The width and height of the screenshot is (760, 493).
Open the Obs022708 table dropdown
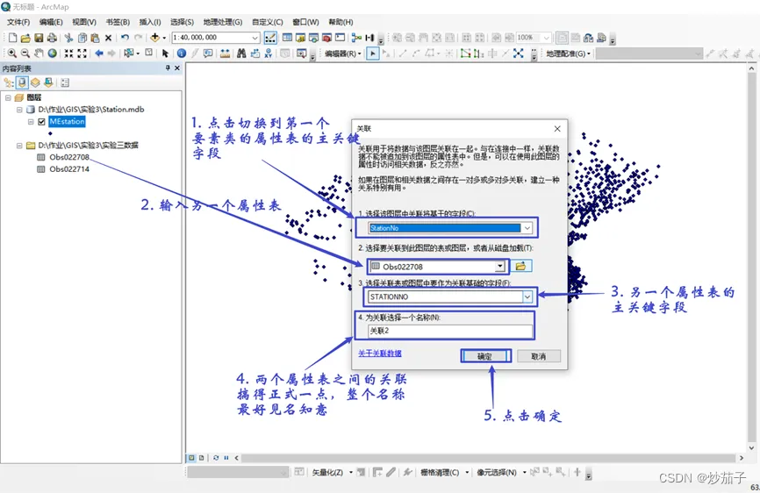click(x=499, y=267)
